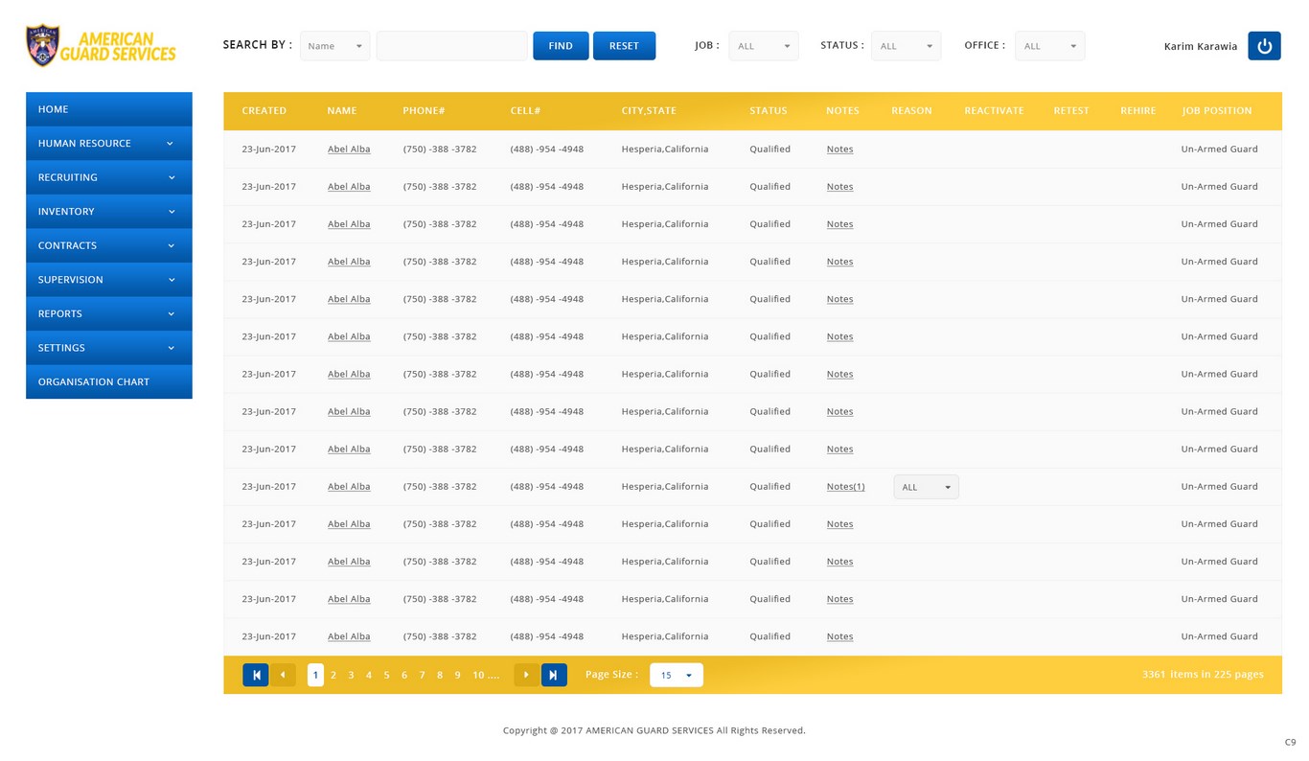The width and height of the screenshot is (1309, 761).
Task: Click the power logout icon
Action: [x=1264, y=46]
